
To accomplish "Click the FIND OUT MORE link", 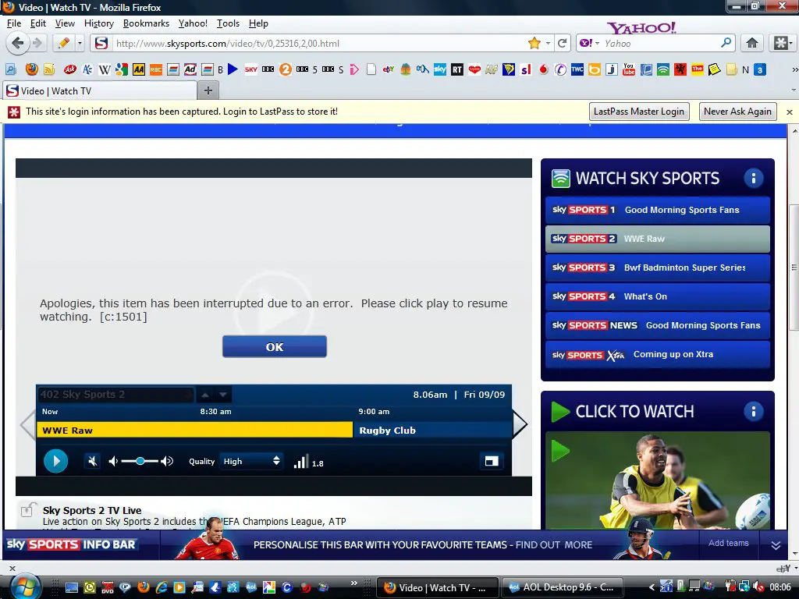I will pyautogui.click(x=554, y=545).
